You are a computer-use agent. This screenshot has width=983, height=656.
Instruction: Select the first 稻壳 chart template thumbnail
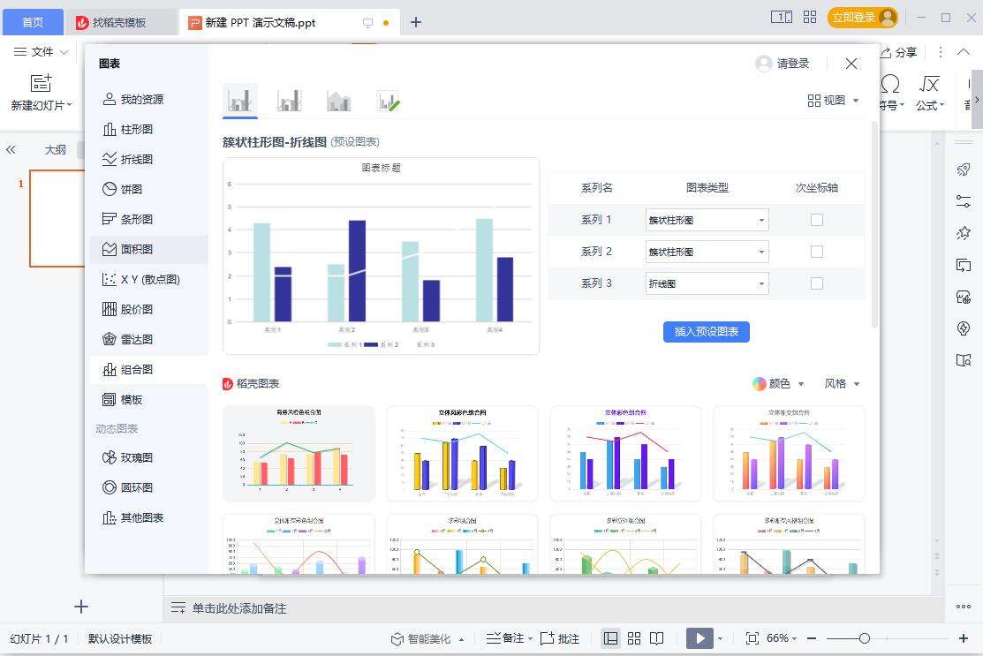pyautogui.click(x=299, y=454)
